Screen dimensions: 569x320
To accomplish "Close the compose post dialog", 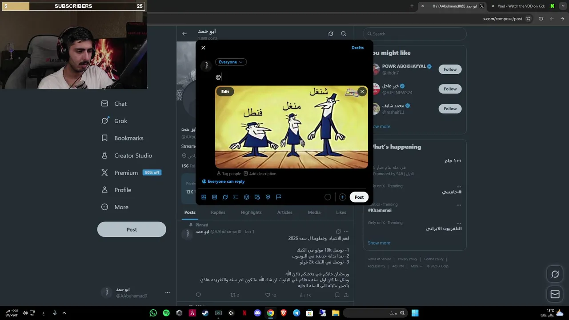I will tap(203, 48).
